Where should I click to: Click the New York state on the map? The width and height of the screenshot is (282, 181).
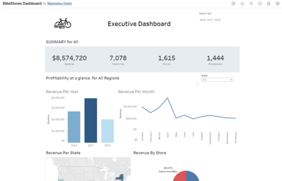120,177
